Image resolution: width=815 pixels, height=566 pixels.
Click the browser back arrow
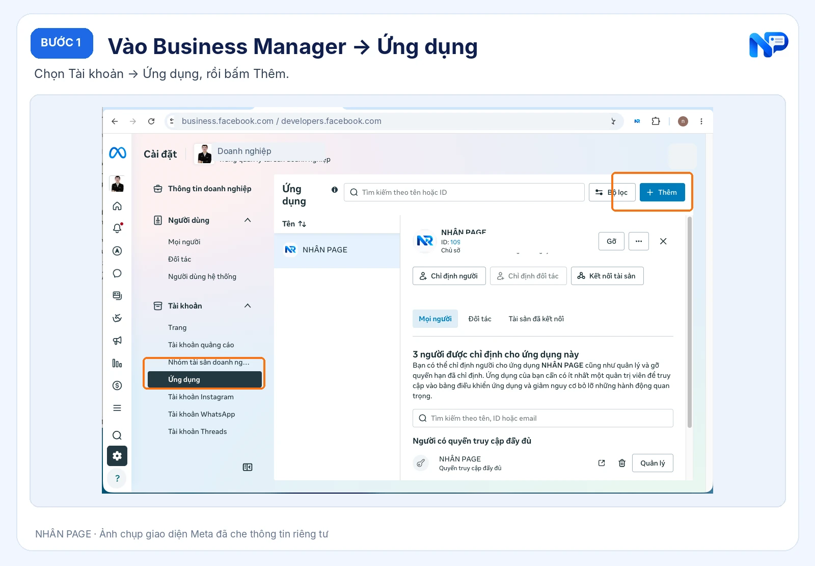point(115,121)
